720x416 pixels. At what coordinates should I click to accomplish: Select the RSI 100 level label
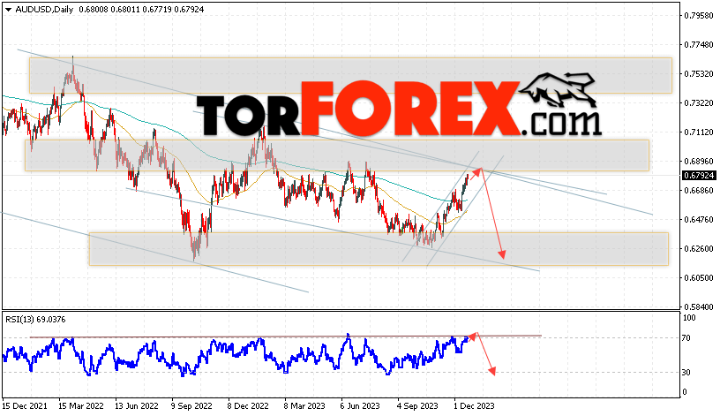pos(690,318)
